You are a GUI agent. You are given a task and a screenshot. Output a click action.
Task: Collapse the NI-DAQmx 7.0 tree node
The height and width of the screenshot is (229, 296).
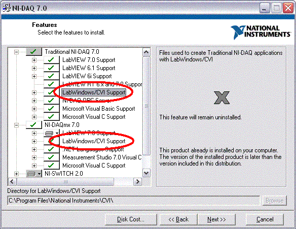[16, 125]
